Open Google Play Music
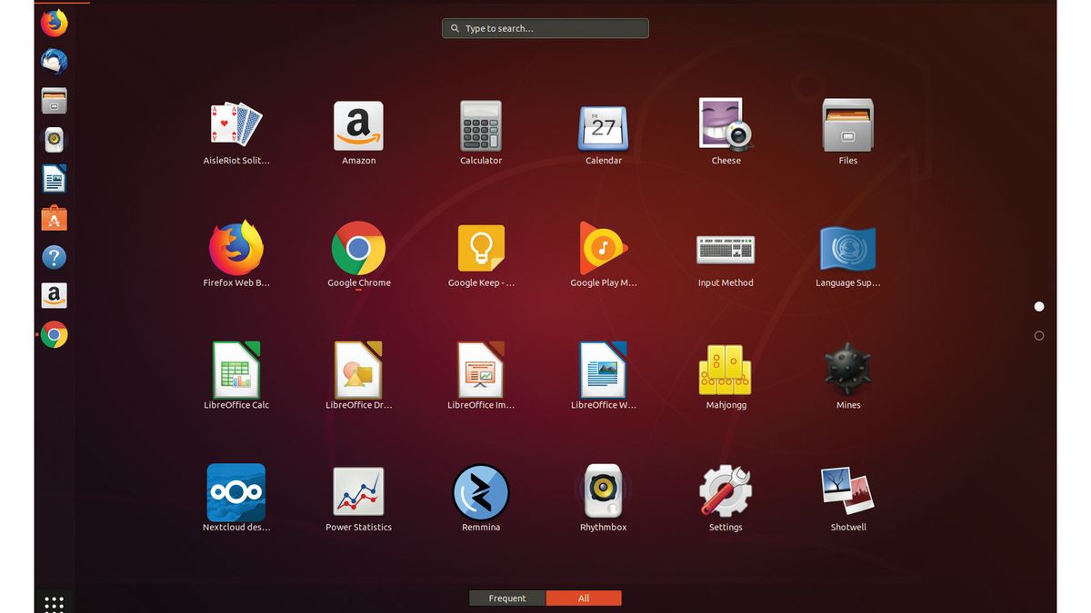The width and height of the screenshot is (1091, 613). (603, 249)
